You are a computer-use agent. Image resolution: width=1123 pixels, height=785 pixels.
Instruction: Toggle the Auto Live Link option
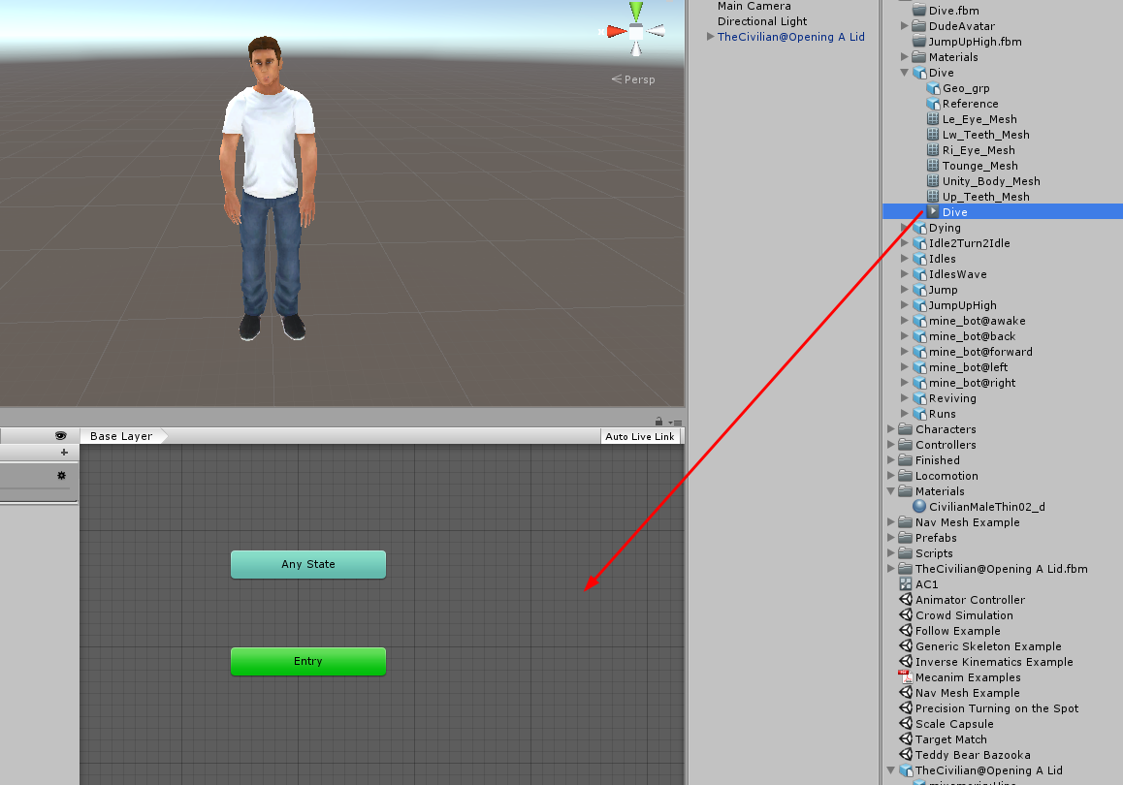tap(640, 435)
